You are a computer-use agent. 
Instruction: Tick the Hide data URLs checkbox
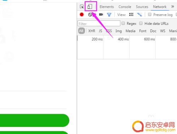click(x=141, y=23)
